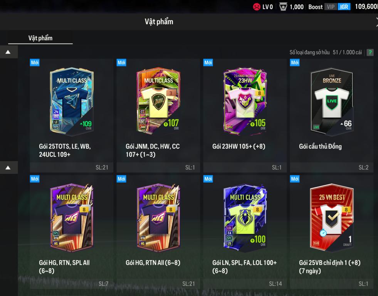
Task: Click the red angry face level icon
Action: [x=257, y=7]
